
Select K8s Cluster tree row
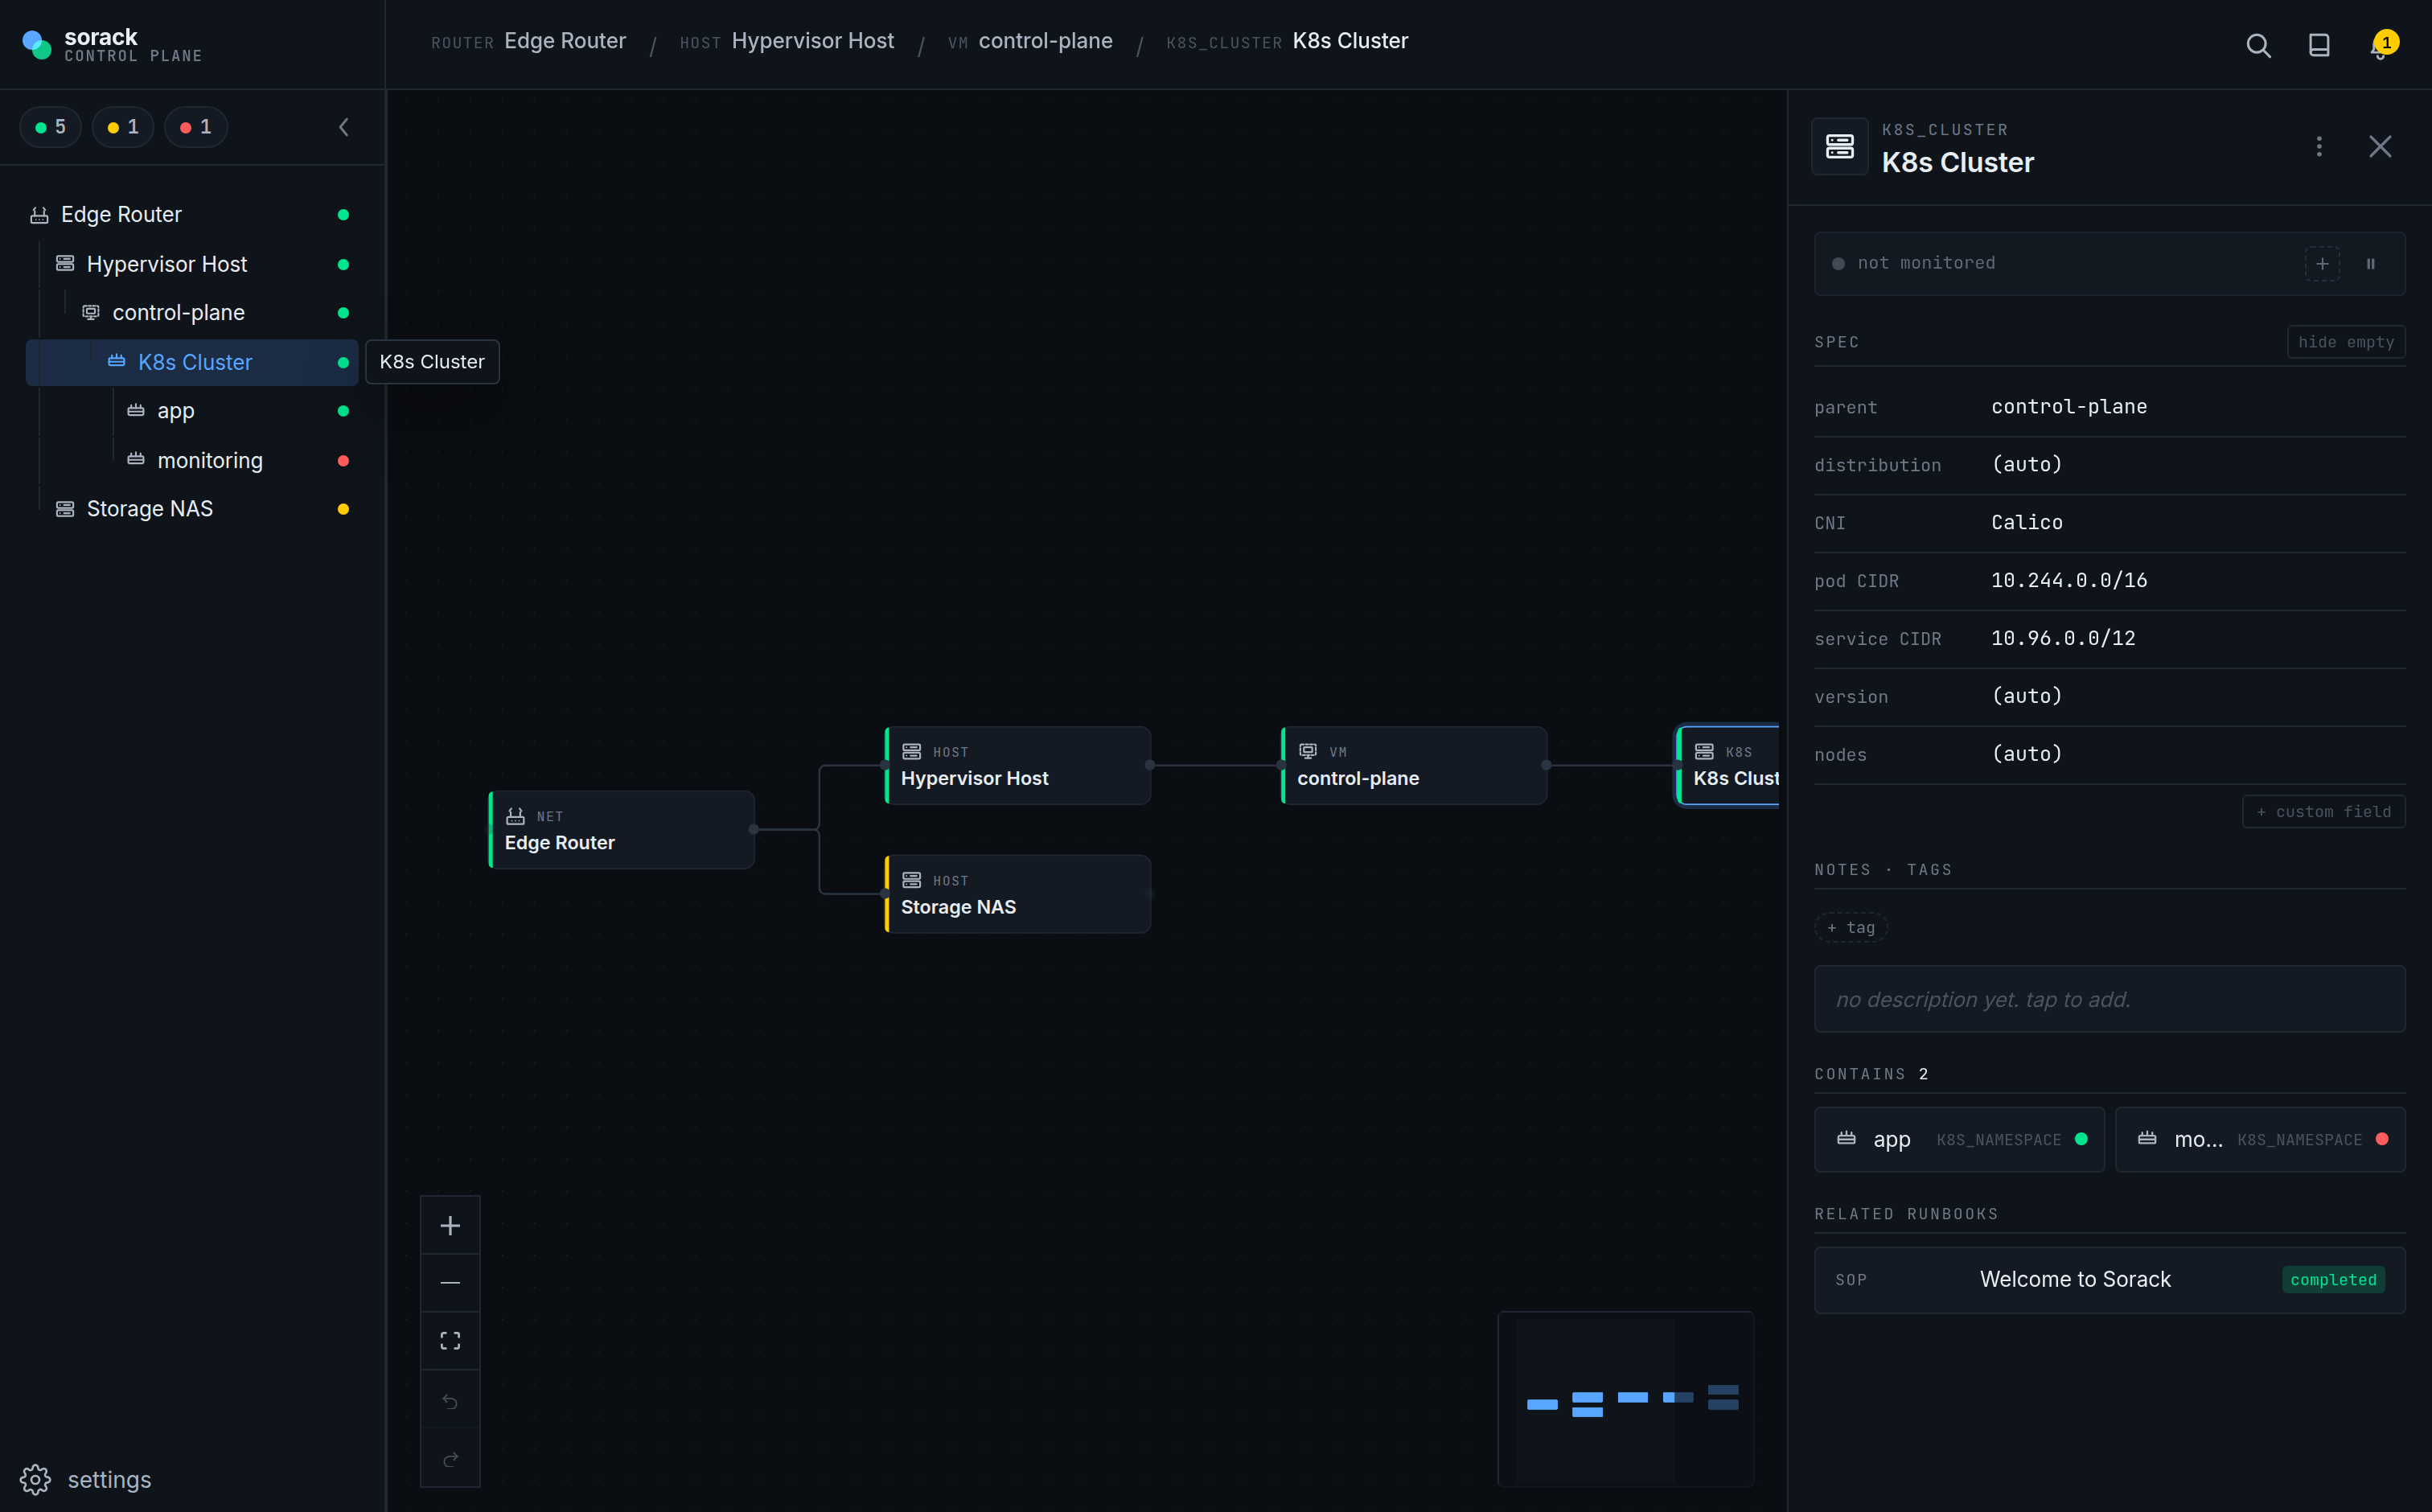[192, 362]
